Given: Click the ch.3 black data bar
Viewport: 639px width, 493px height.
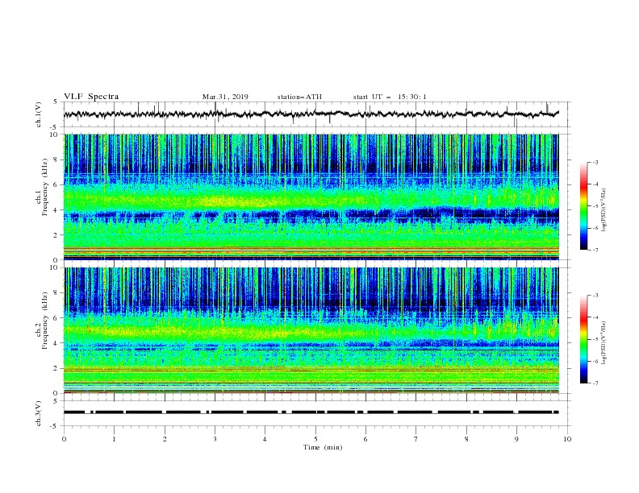Looking at the screenshot, I should click(311, 412).
